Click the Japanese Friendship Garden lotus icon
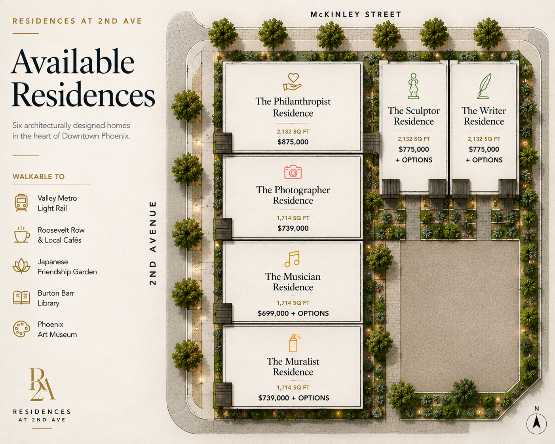 21,266
